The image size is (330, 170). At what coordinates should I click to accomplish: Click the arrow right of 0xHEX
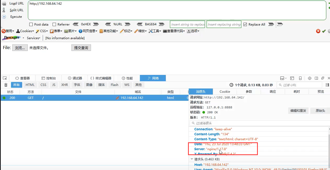pyautogui.click(x=96, y=24)
